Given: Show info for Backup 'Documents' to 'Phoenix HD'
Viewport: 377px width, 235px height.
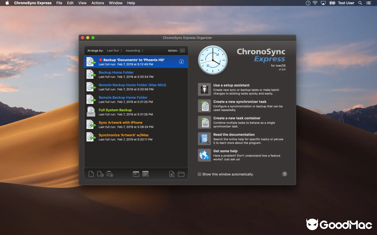Looking at the screenshot, I should coord(181,62).
